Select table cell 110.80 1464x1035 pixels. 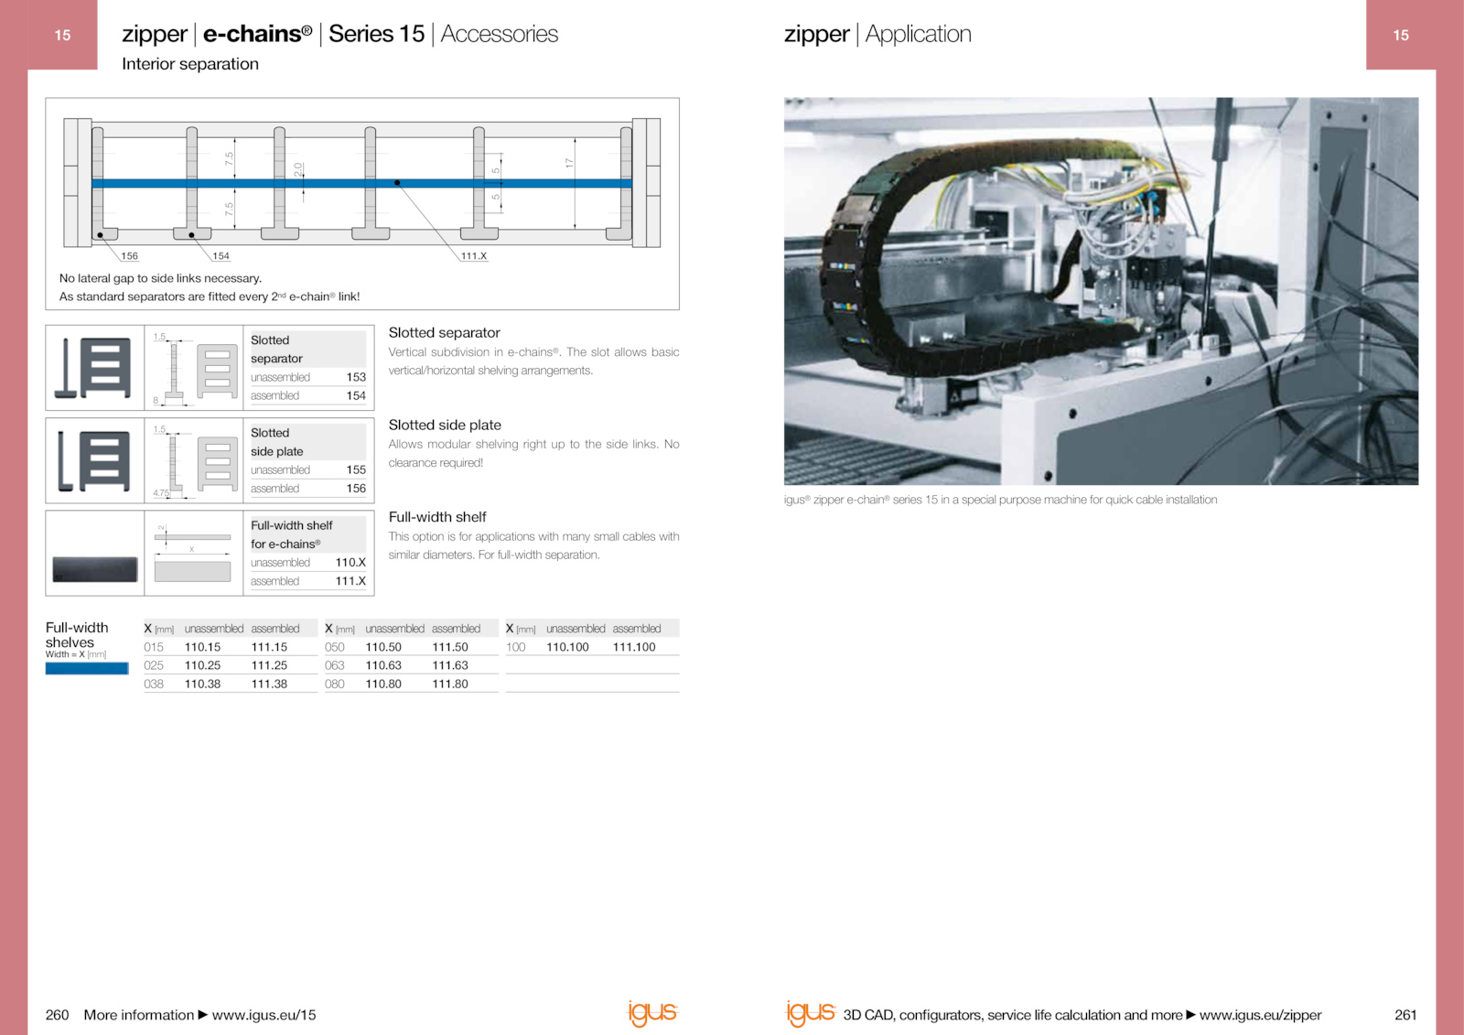tap(383, 684)
